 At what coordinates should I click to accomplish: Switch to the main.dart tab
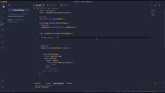point(38,5)
